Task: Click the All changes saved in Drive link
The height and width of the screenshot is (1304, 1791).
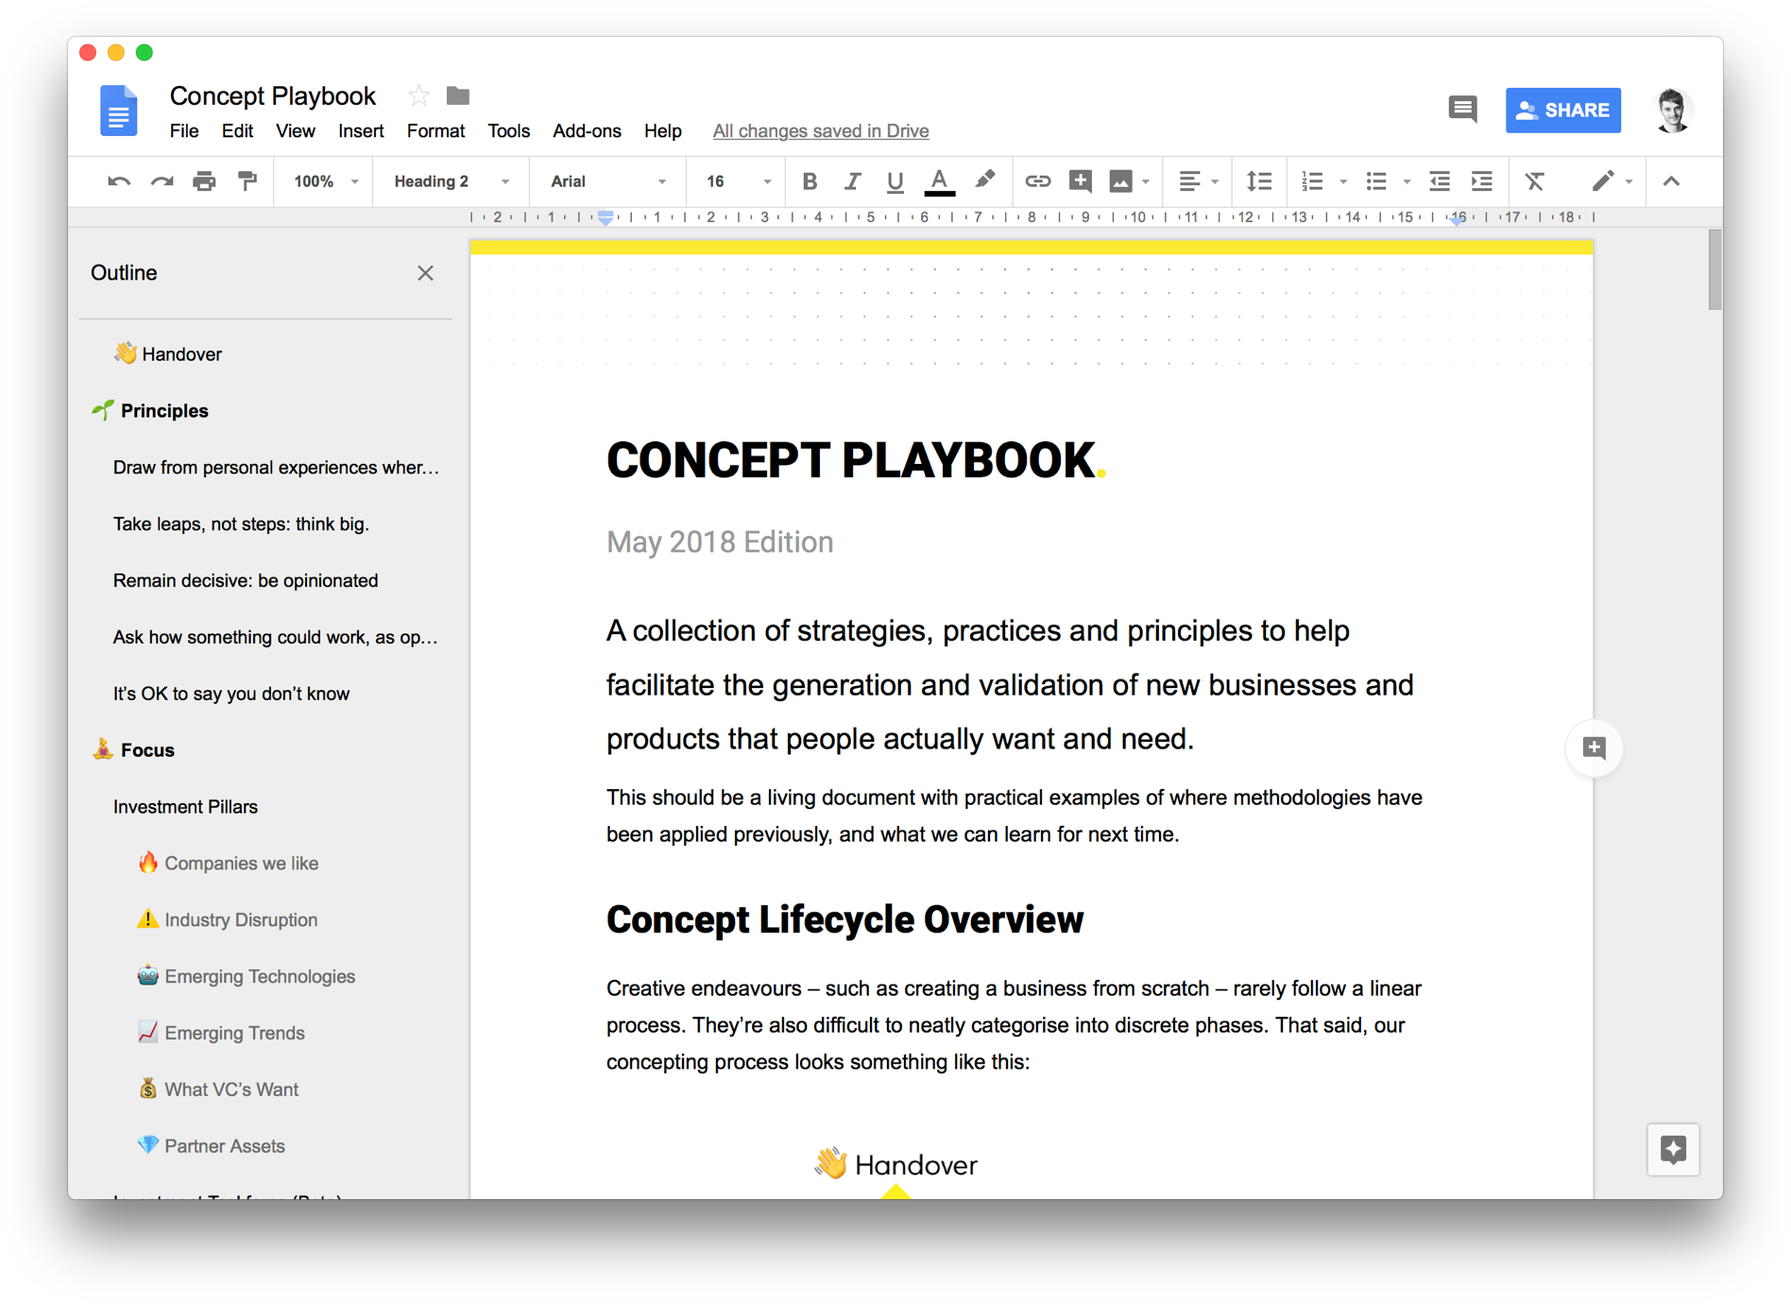Action: coord(821,131)
